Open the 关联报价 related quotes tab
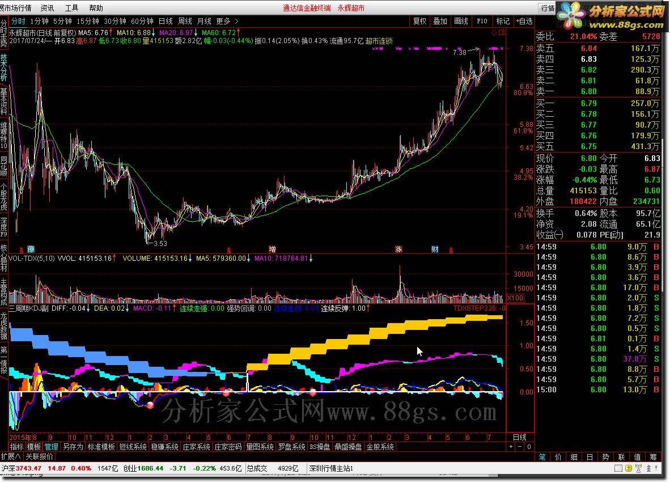Viewport: 670px width, 483px height. coord(39,456)
